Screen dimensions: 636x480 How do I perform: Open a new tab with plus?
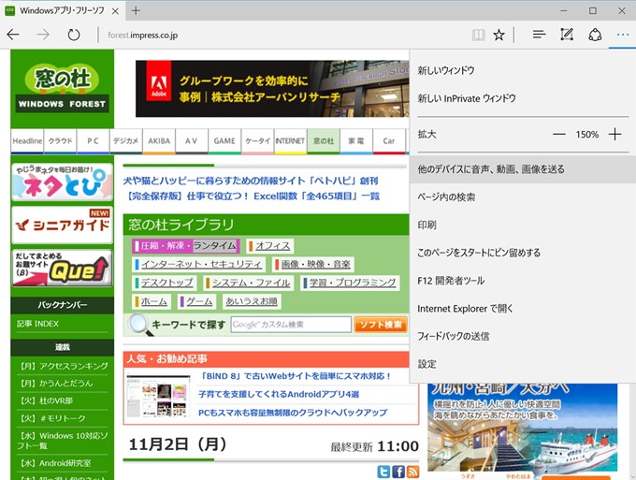point(136,11)
